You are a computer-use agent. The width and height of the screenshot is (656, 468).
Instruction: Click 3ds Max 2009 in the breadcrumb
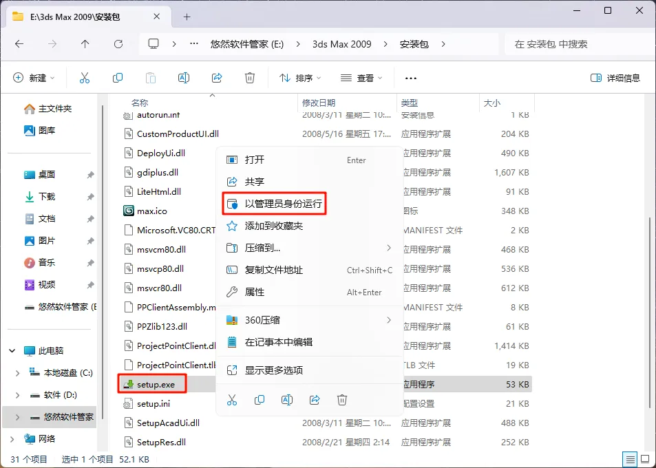[x=342, y=44]
